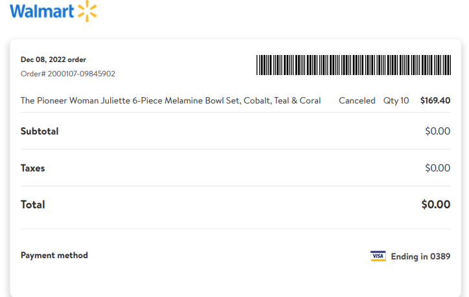469x297 pixels.
Task: Click the Ending in 0389 card text
Action: coord(420,256)
